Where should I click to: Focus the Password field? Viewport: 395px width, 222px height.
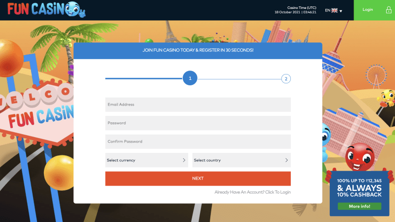198,123
